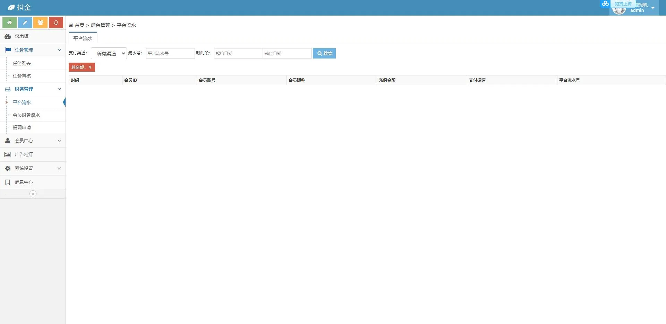Viewport: 666px width, 324px height.
Task: Collapse the 财务管理 menu chevron
Action: 59,89
